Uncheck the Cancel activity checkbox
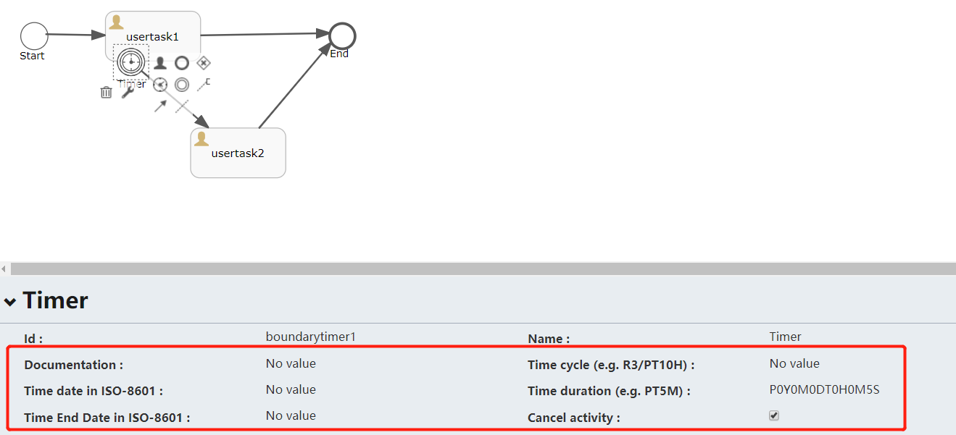Viewport: 956px width, 435px height. point(773,415)
